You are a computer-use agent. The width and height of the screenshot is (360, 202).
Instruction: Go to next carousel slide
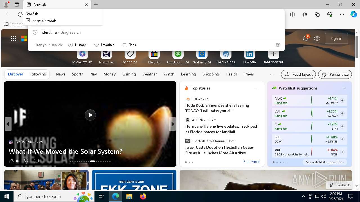(172, 124)
